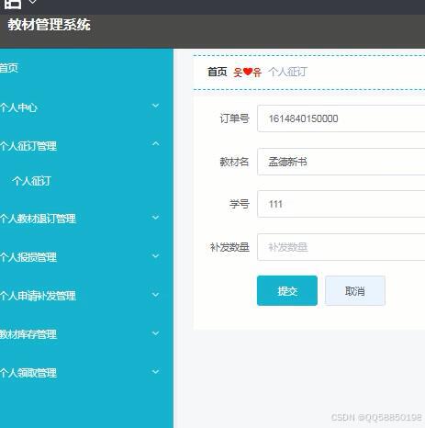This screenshot has height=428, width=425.
Task: Click the 教材名 field label
Action: [x=235, y=162]
